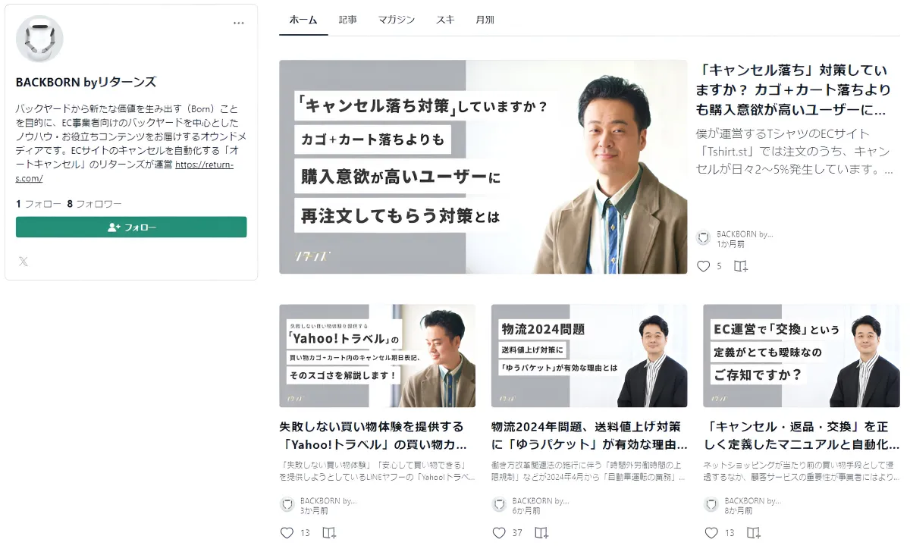Bookmark the キャンセル・返品・交換 article

click(754, 533)
